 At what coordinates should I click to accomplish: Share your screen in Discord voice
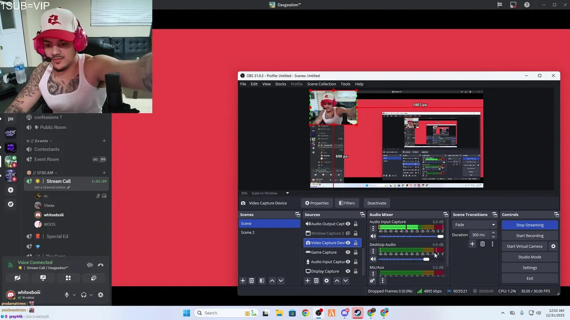point(43,278)
